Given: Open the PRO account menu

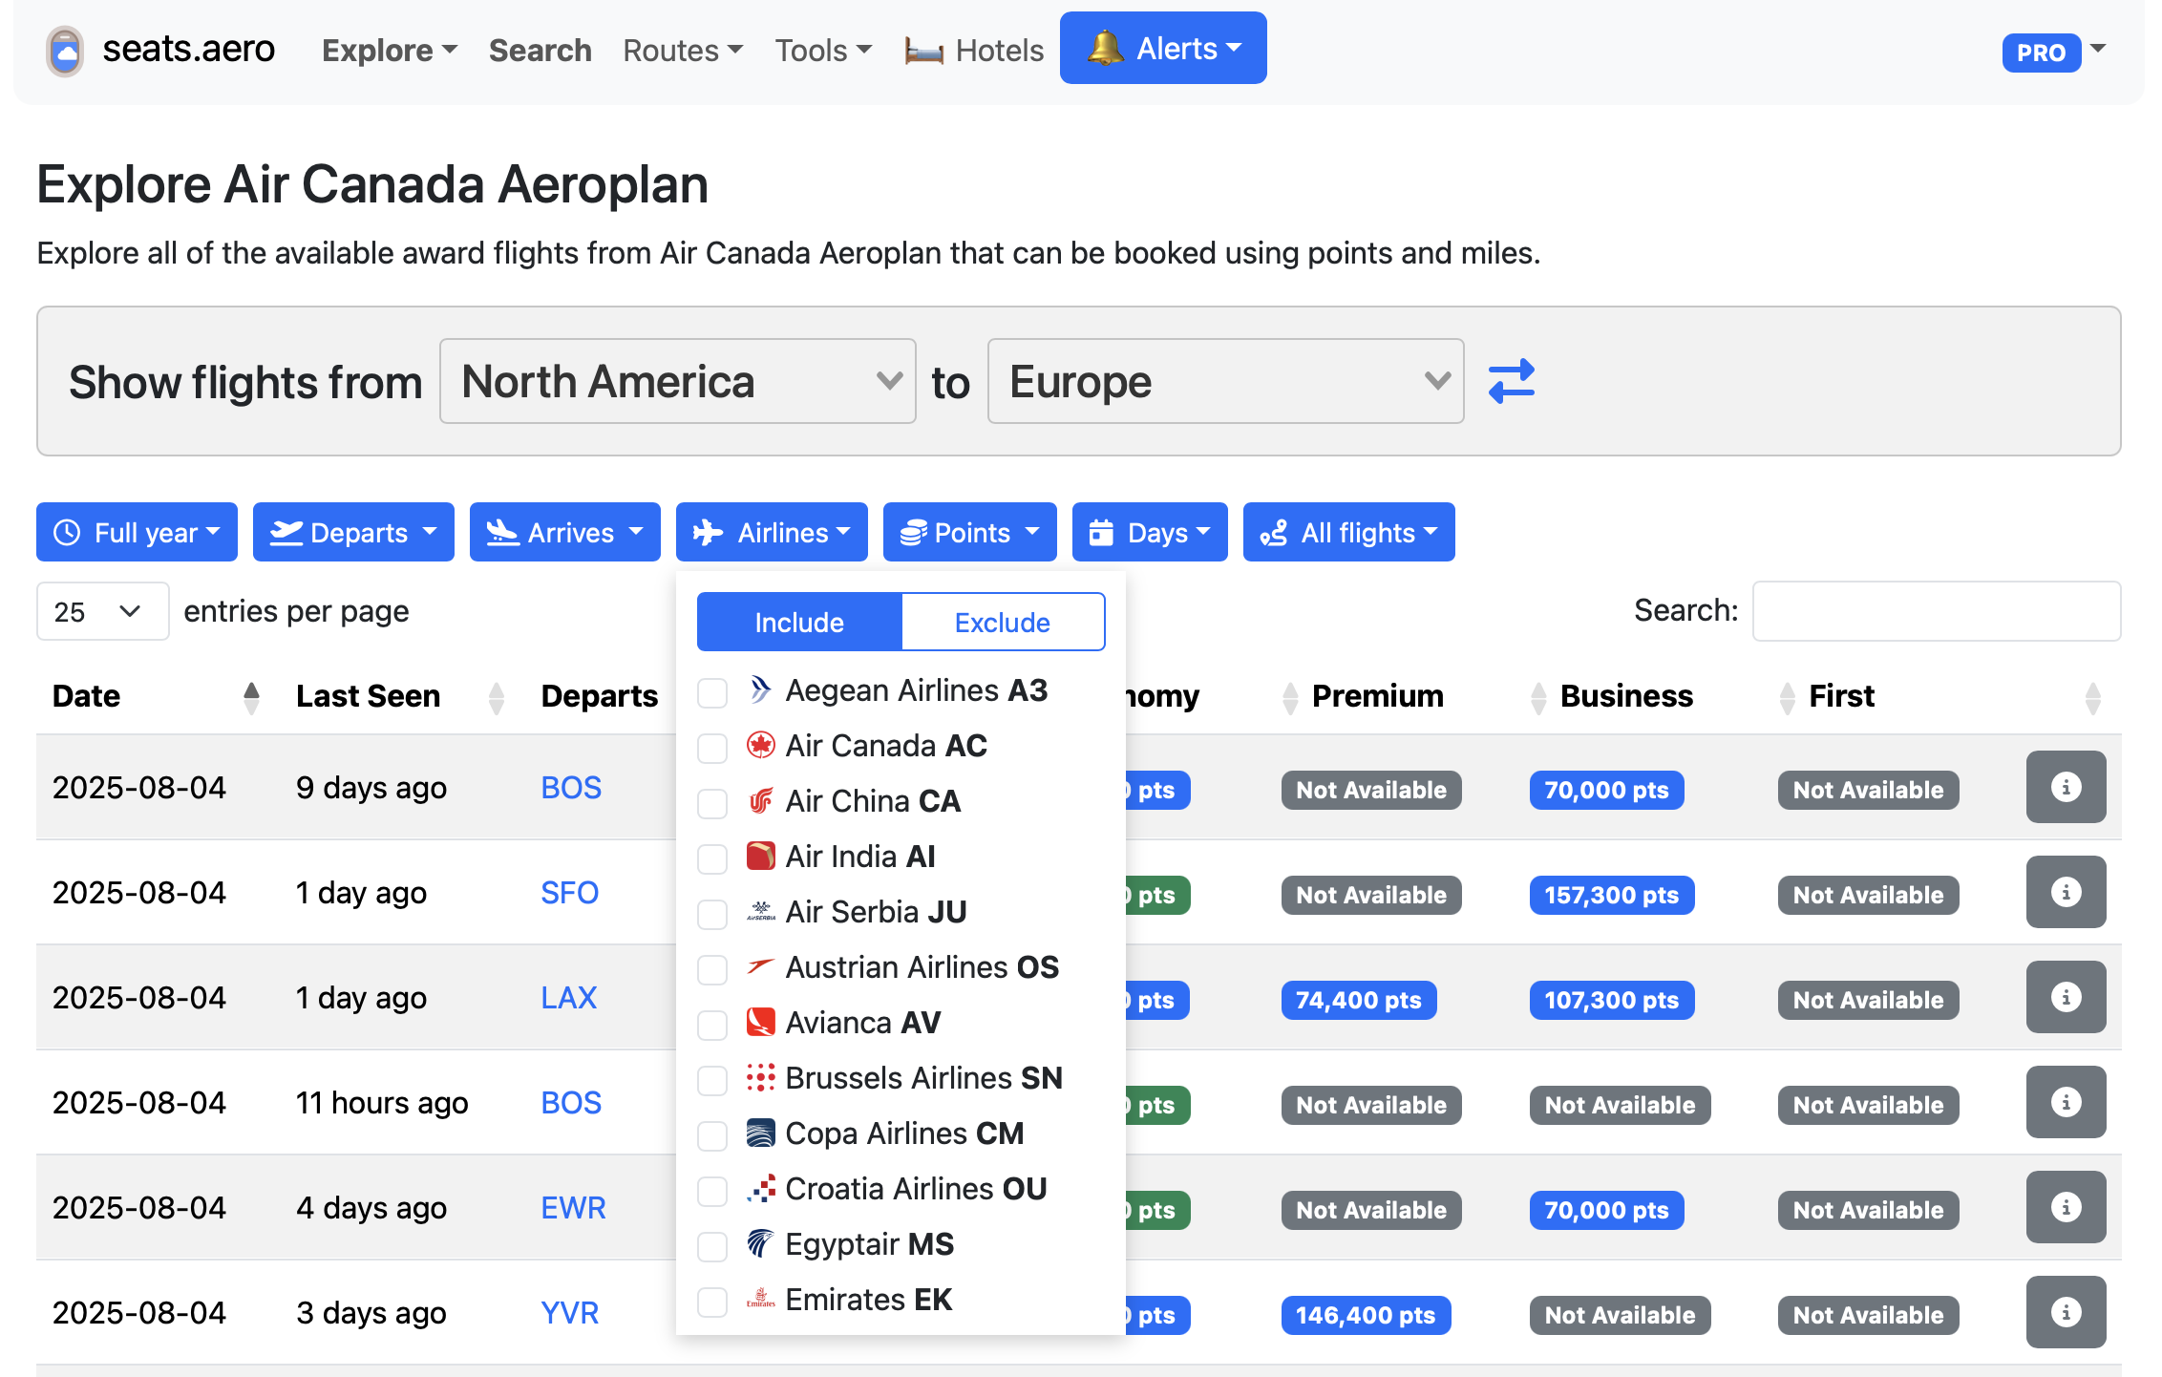Looking at the screenshot, I should click(2053, 52).
